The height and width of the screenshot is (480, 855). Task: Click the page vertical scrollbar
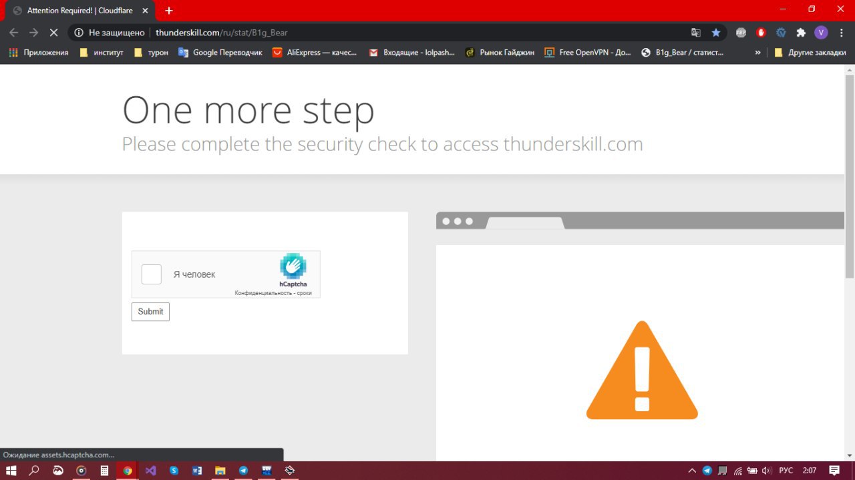(850, 263)
